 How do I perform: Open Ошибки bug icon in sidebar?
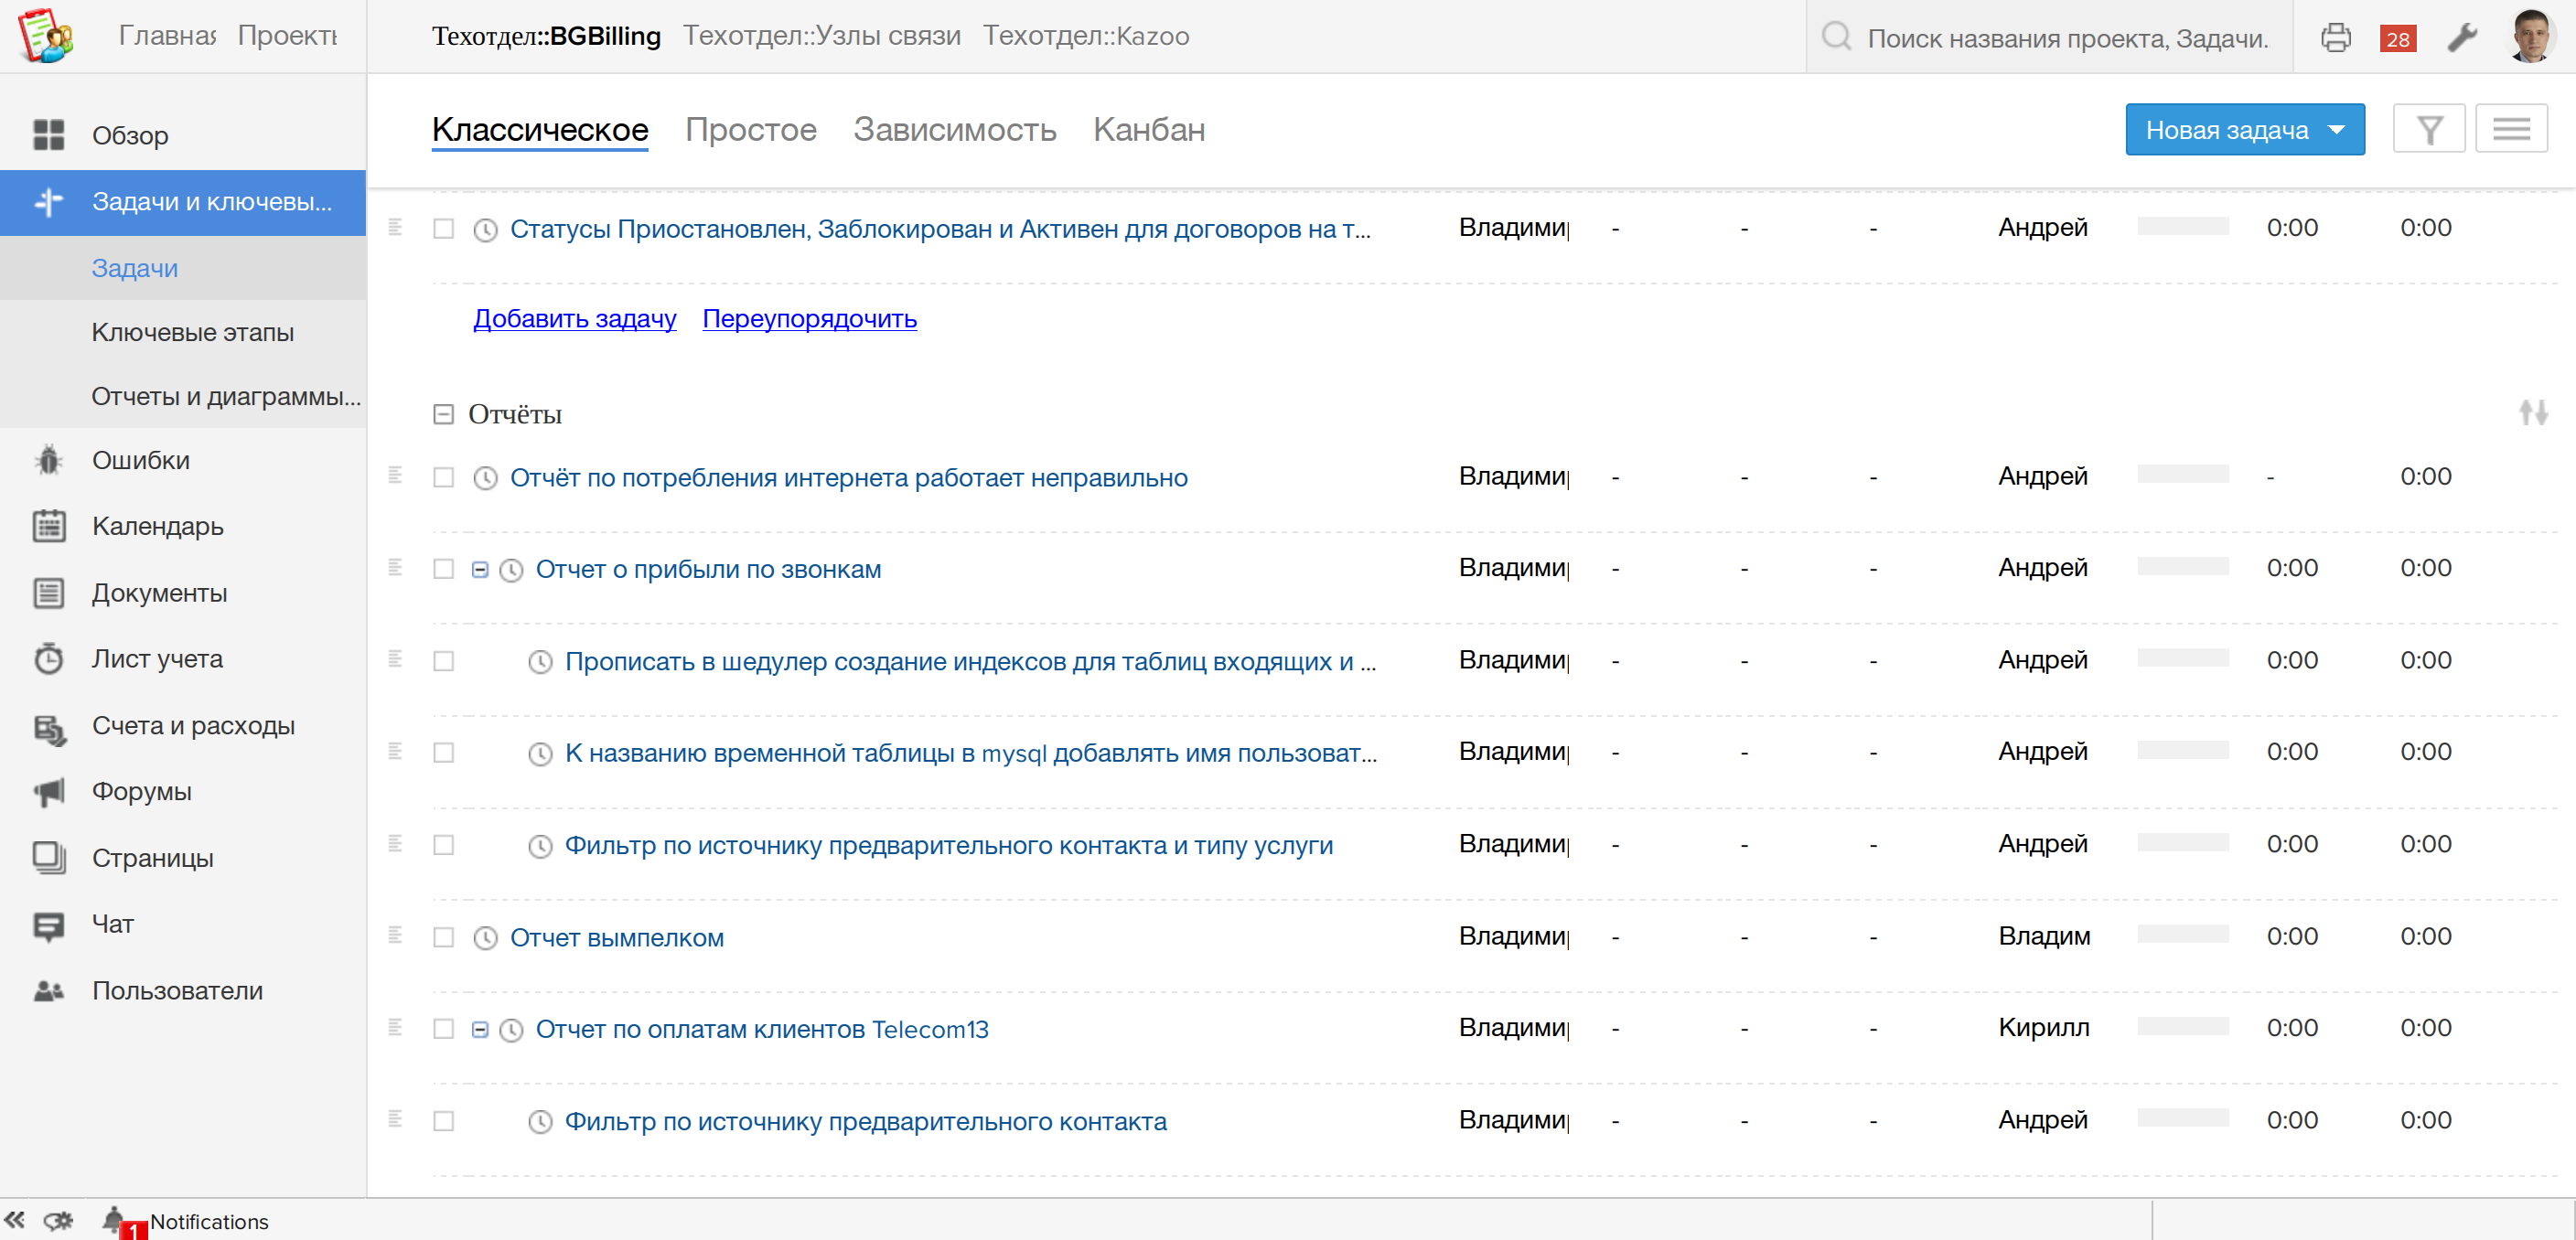coord(48,460)
